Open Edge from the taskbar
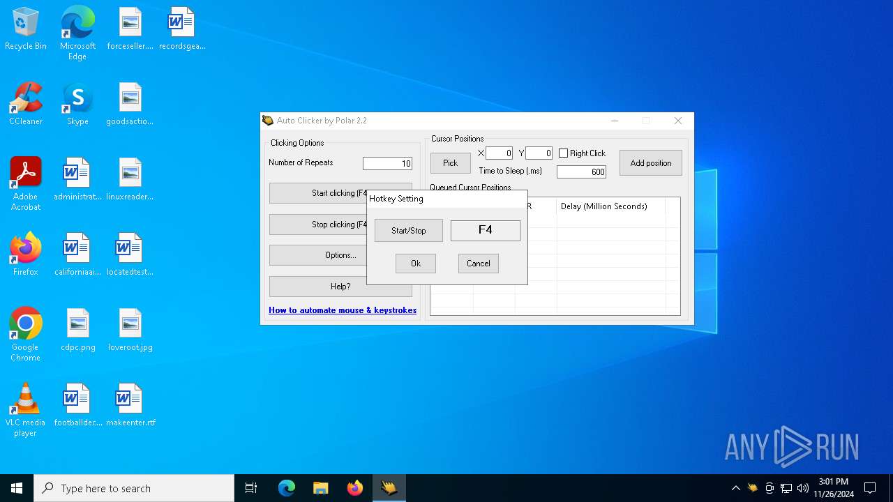 tap(287, 488)
